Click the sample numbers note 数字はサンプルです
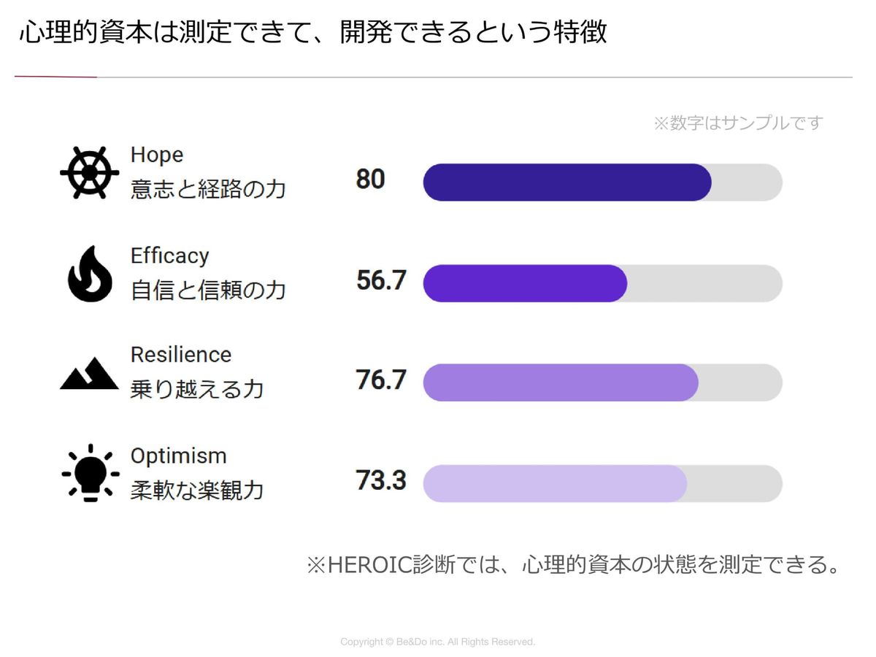 pyautogui.click(x=737, y=123)
